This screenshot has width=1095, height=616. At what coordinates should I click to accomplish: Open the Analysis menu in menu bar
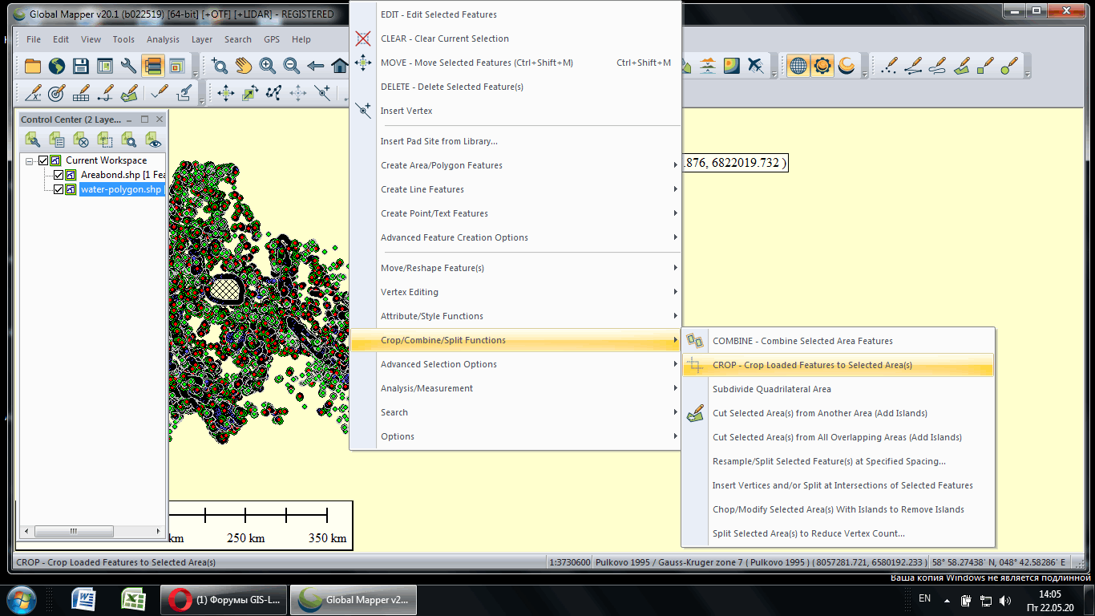(x=163, y=39)
